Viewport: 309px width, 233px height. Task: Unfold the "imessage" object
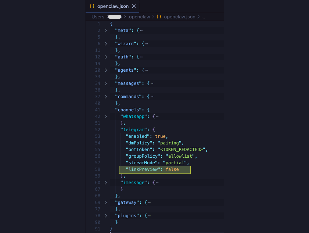[106, 182]
